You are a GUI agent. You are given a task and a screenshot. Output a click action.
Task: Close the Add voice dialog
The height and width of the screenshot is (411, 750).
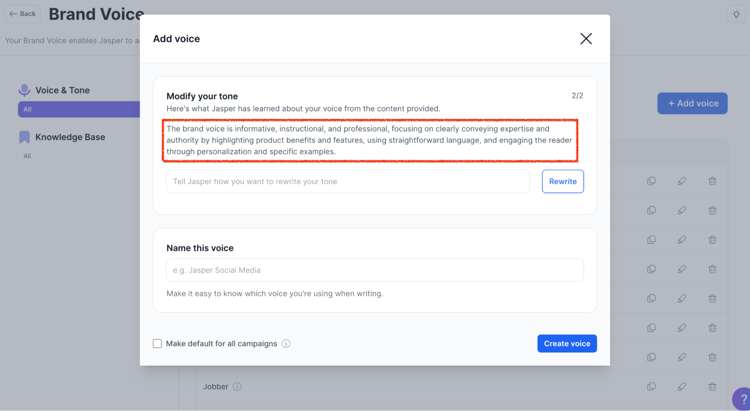[x=586, y=39]
